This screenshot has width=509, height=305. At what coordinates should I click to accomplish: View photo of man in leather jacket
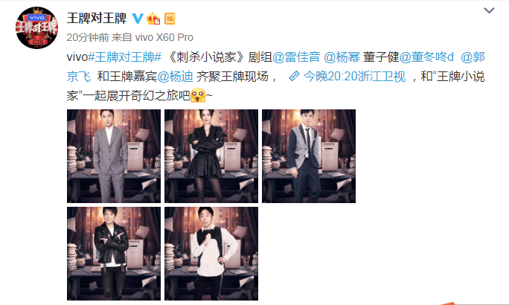(114, 254)
